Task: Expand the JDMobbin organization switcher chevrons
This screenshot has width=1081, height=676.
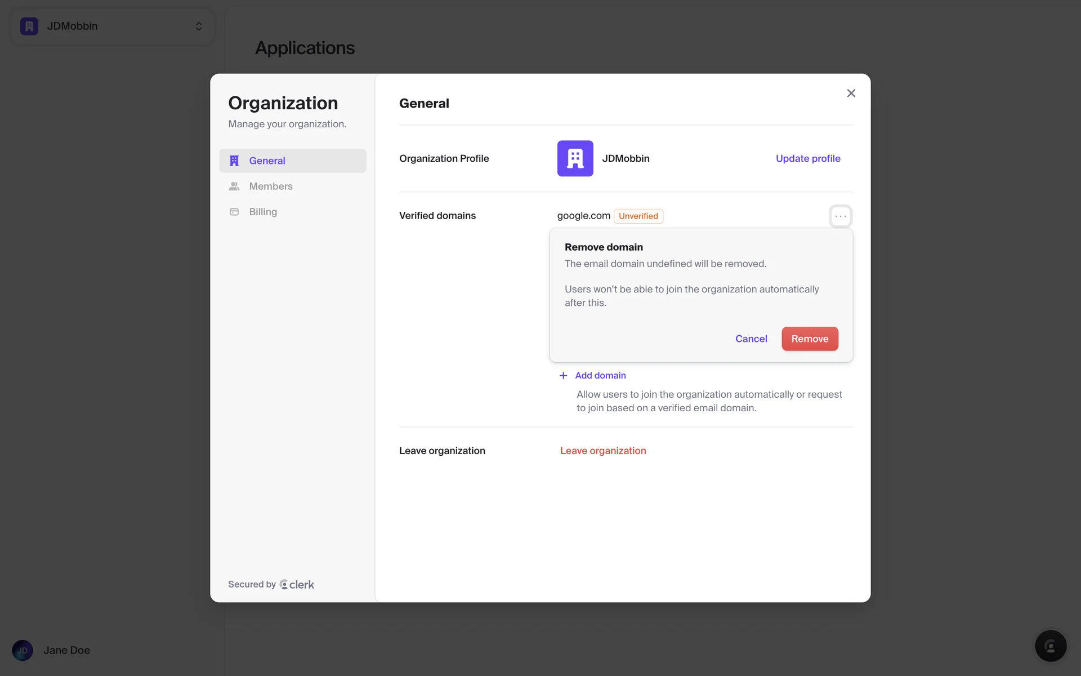Action: 199,26
